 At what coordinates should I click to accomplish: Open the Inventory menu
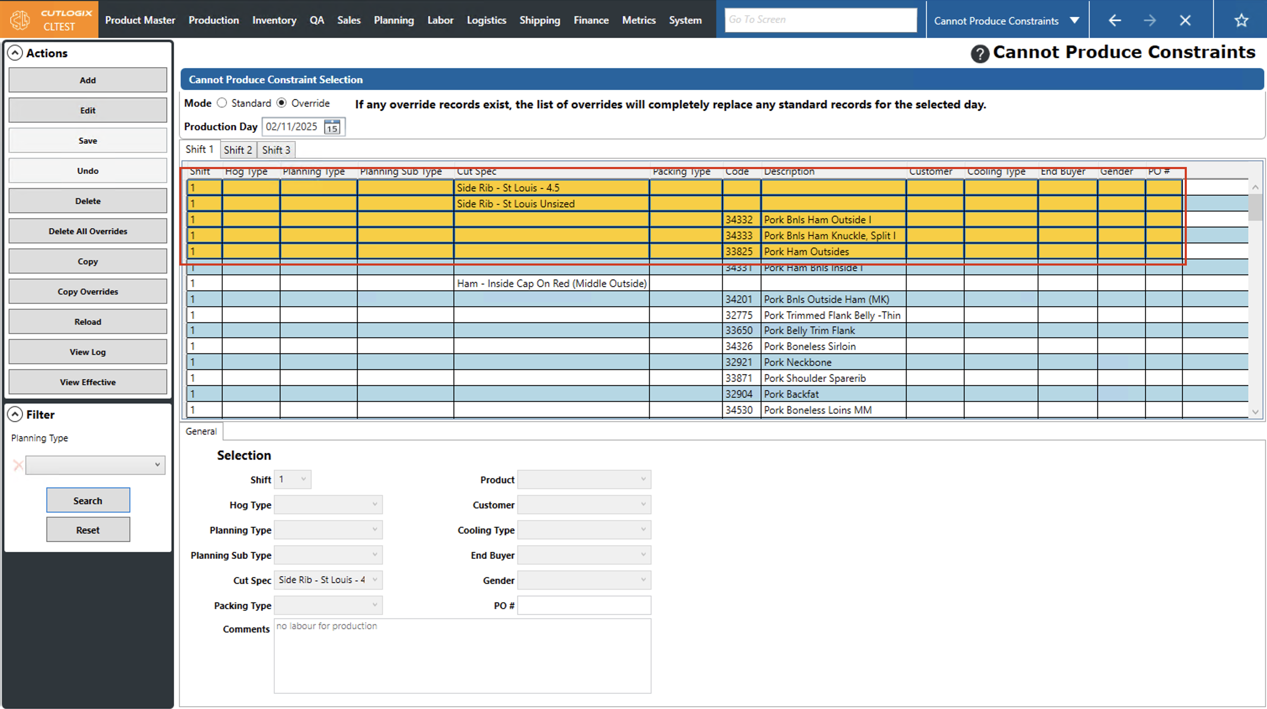pos(274,20)
